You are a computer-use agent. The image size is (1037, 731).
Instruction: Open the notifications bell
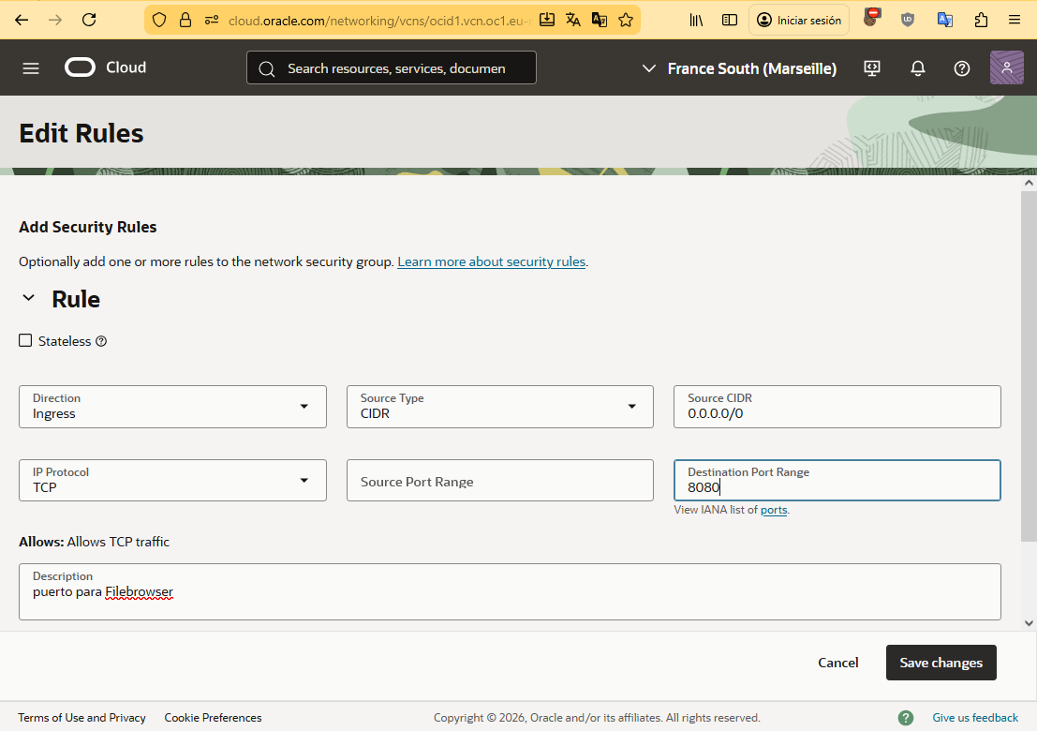918,68
